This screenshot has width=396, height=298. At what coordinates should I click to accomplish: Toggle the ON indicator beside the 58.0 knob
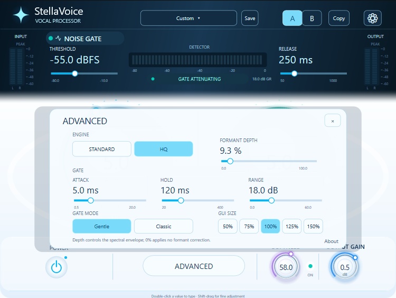(x=310, y=266)
